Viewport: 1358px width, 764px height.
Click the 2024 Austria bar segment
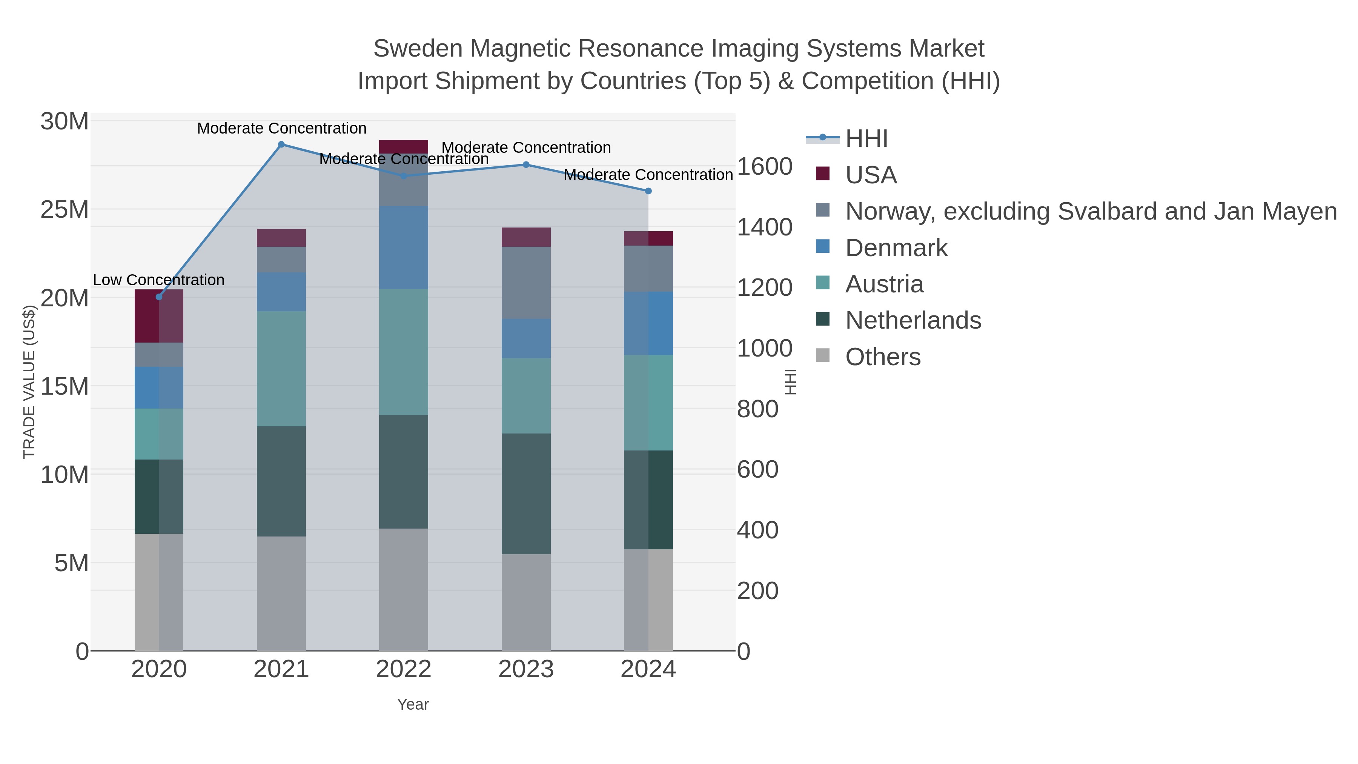[x=648, y=402]
